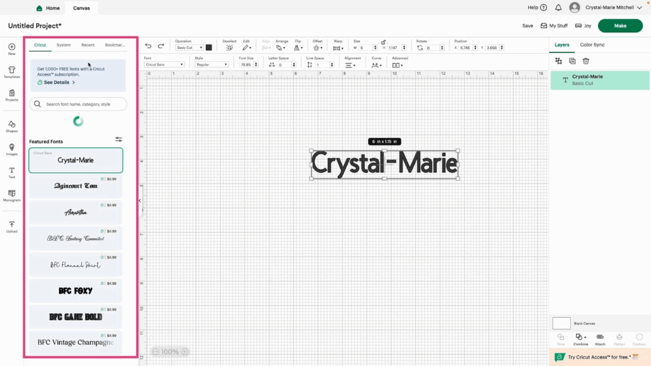The height and width of the screenshot is (366, 651).
Task: Click the Try Cricut Access banner
Action: click(x=600, y=357)
